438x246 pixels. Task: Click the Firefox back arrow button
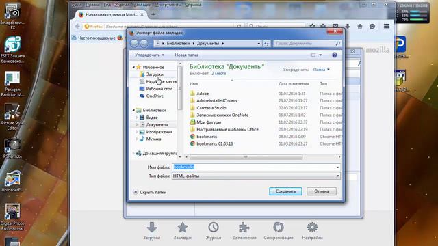tap(77, 27)
